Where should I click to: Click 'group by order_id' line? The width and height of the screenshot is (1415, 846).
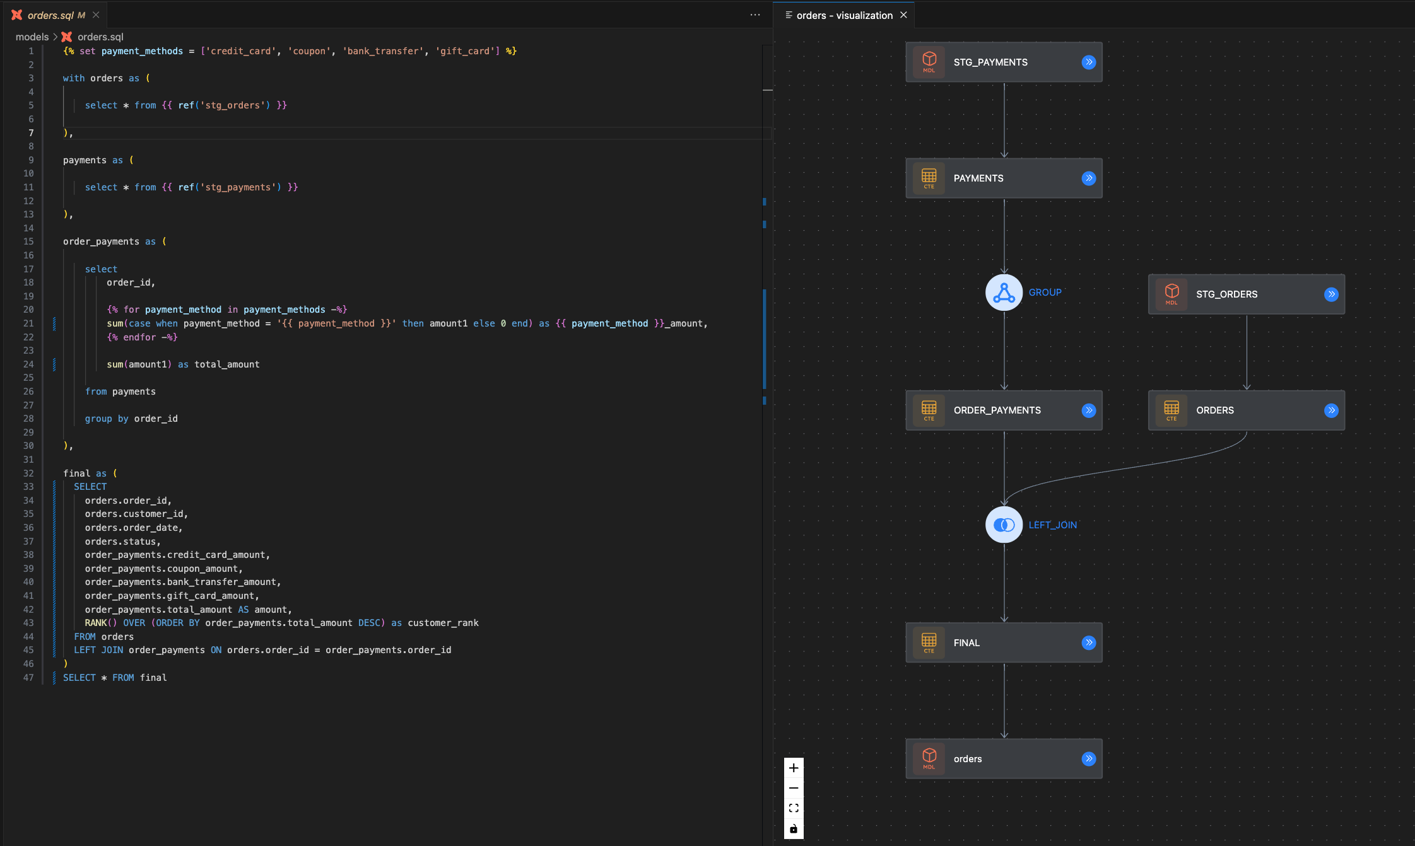[x=131, y=419]
